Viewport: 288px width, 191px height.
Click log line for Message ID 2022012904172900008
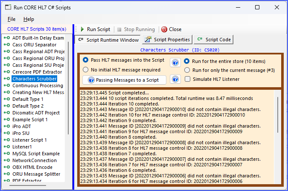point(170,143)
